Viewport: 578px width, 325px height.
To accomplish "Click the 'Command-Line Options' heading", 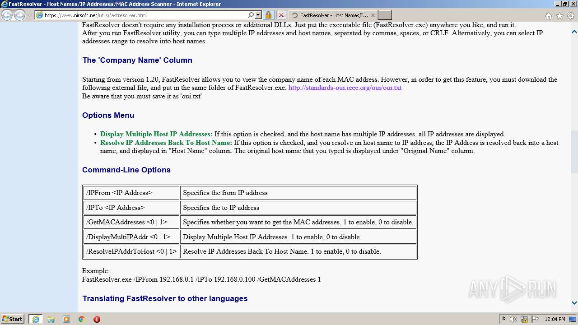I will [x=126, y=170].
